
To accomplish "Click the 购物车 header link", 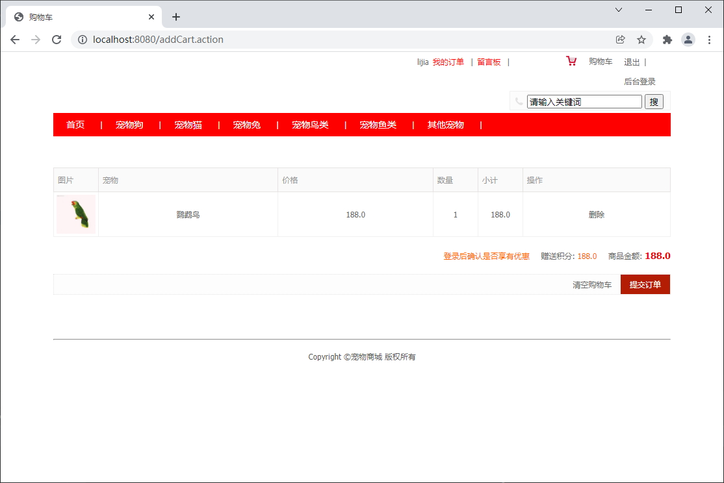I will [601, 62].
